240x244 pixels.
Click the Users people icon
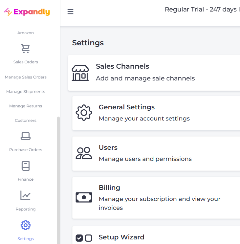coord(84,153)
